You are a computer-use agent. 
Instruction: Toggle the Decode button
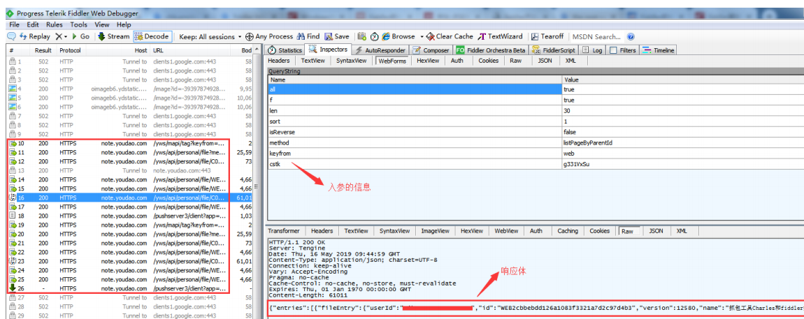click(152, 36)
